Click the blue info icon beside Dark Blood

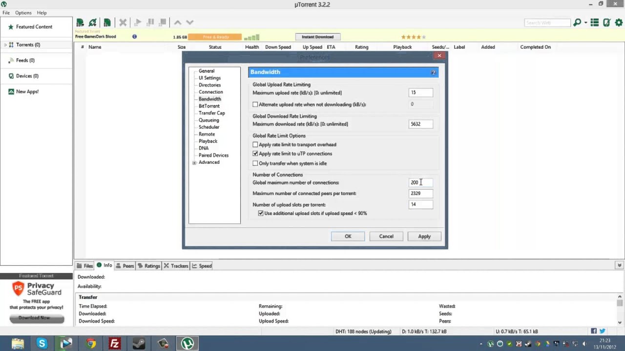coord(134,37)
